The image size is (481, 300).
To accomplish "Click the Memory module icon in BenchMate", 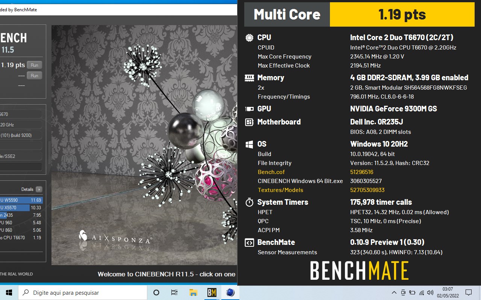I will (x=249, y=78).
